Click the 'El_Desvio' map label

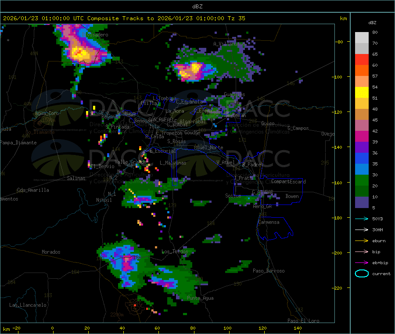[x=103, y=166]
